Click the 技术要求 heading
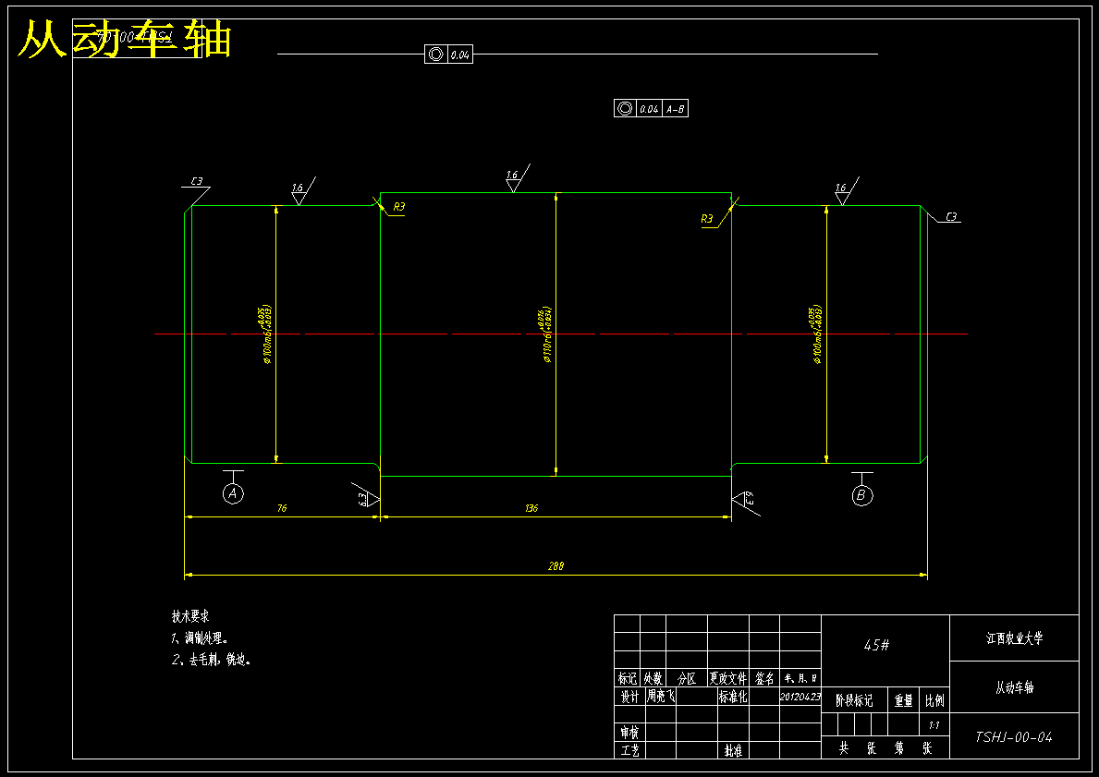This screenshot has height=777, width=1099. (190, 616)
